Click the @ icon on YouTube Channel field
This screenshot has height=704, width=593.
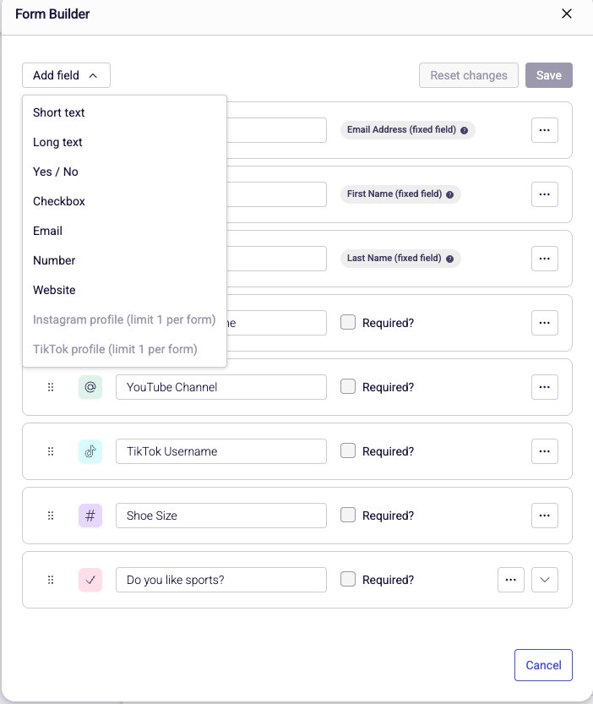pyautogui.click(x=90, y=387)
